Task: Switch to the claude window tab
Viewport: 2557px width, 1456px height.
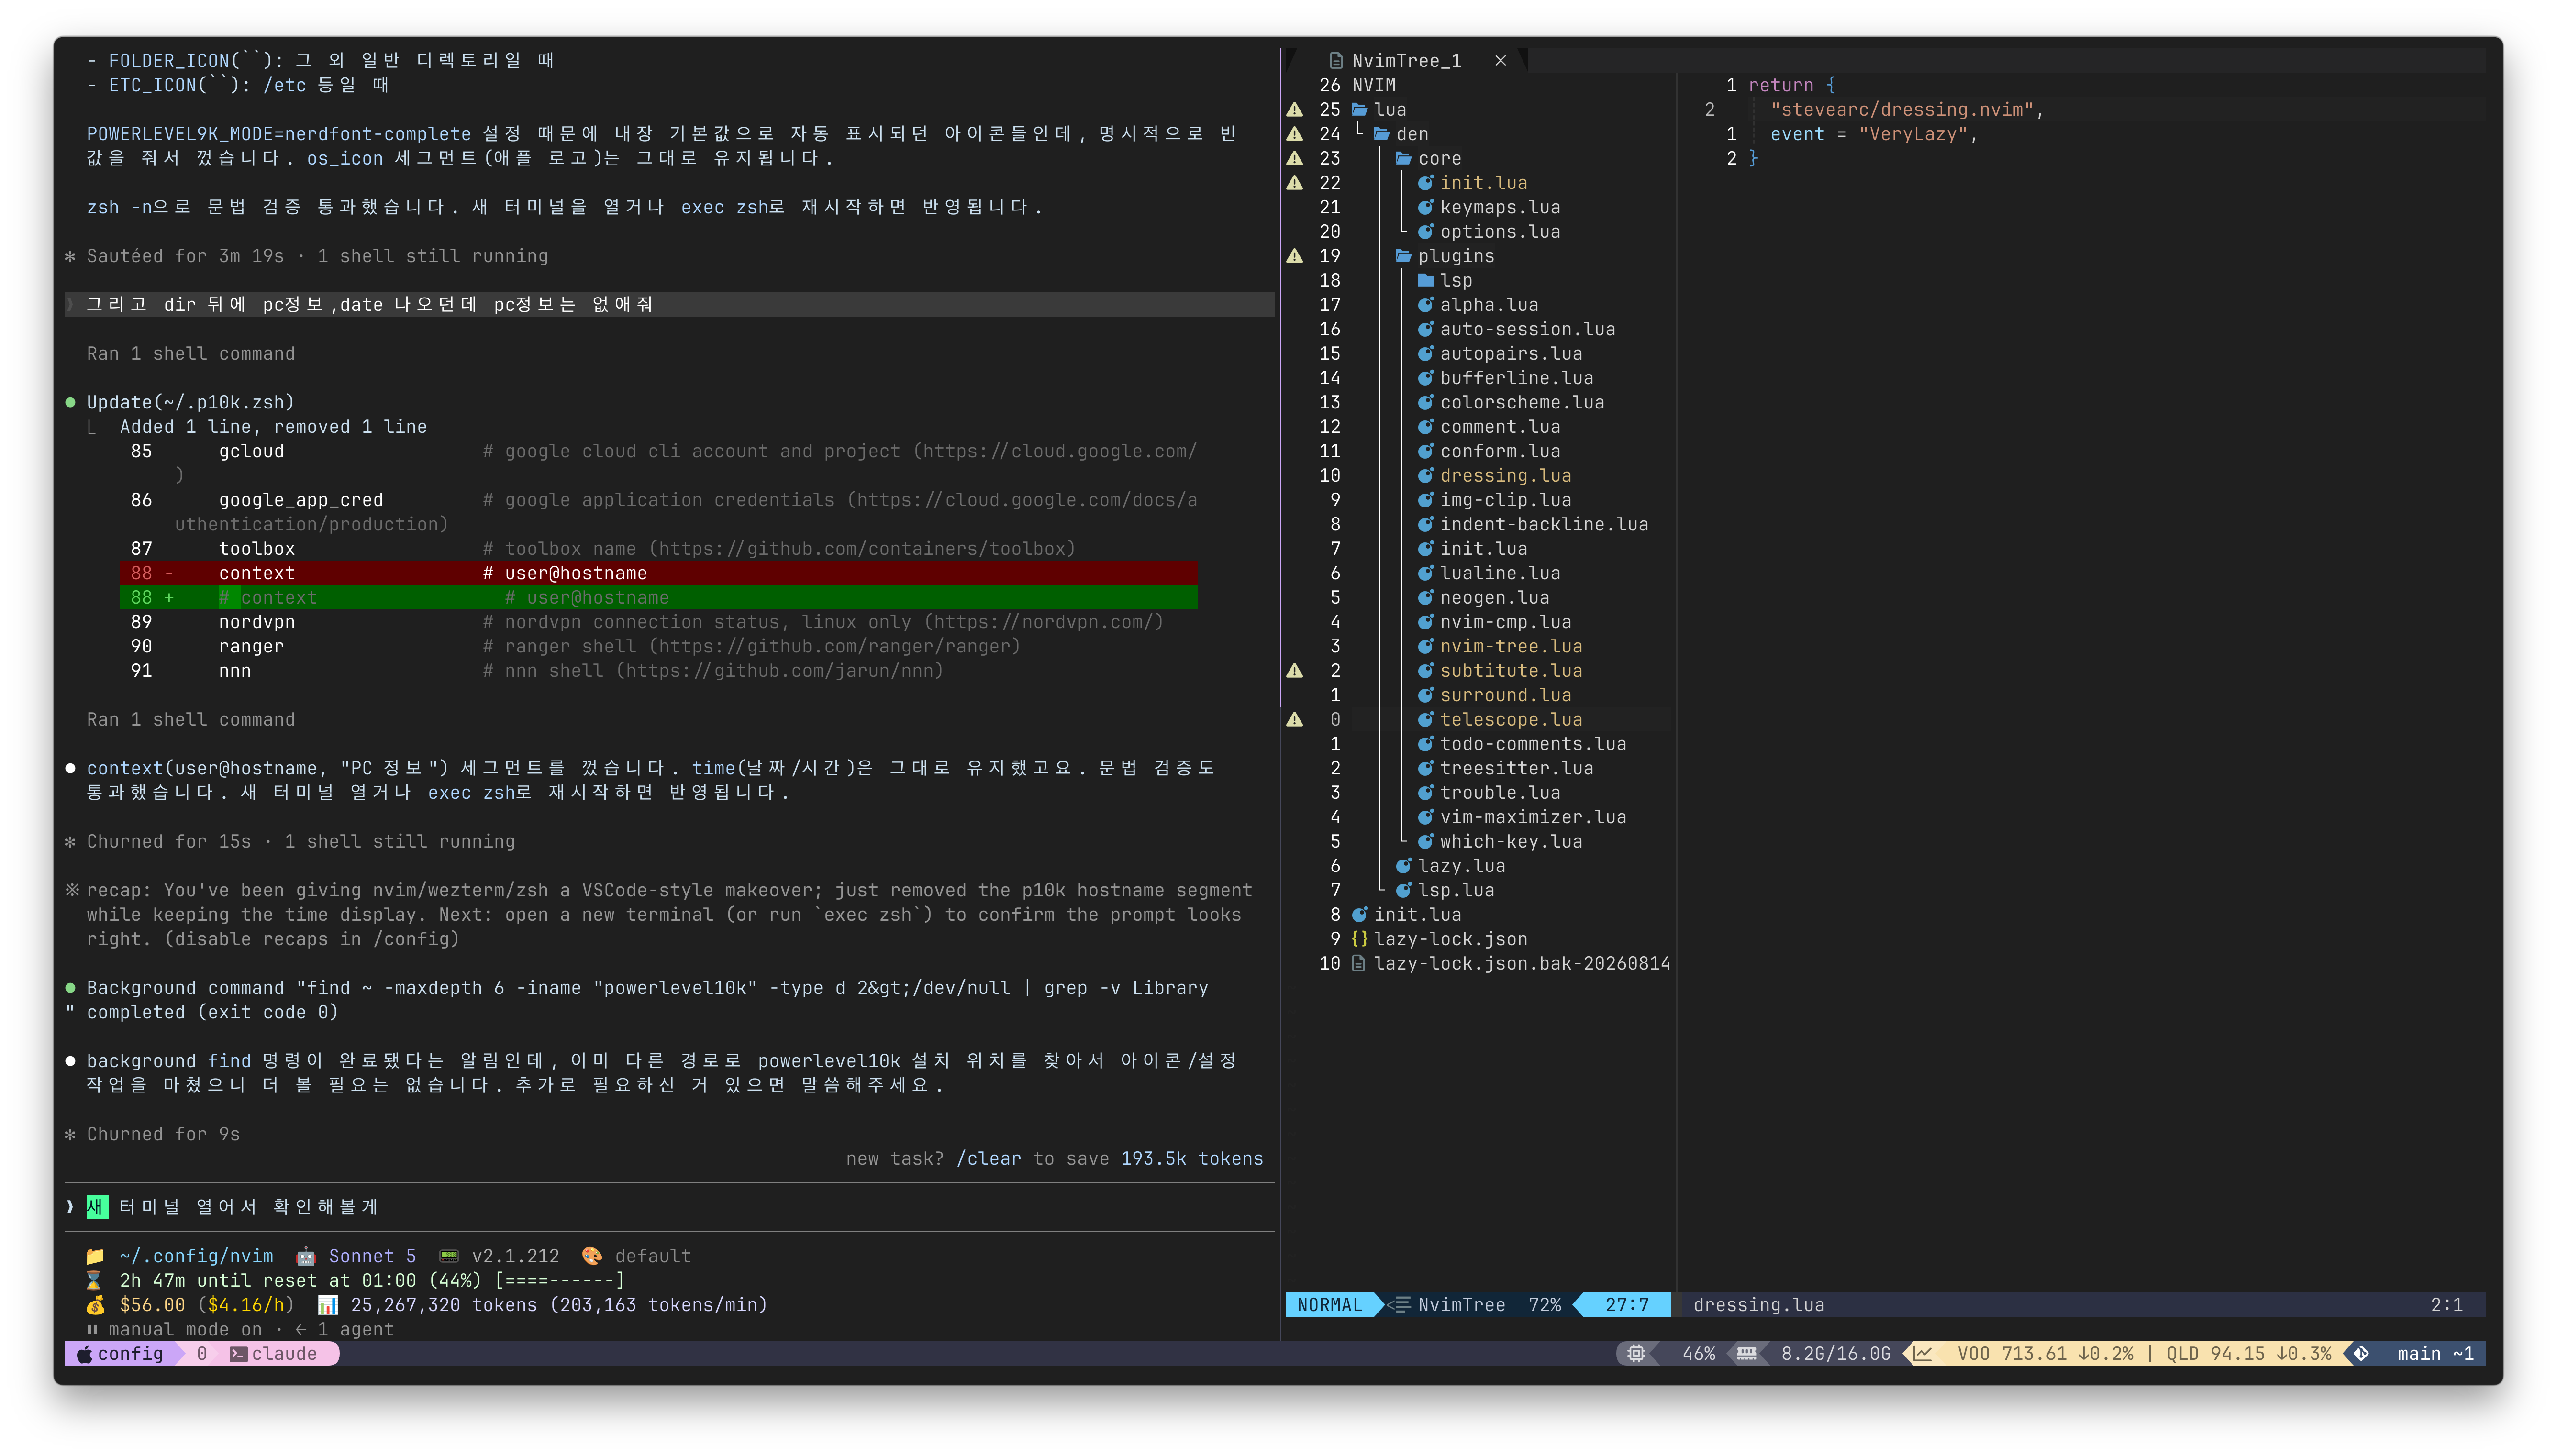Action: pyautogui.click(x=274, y=1354)
